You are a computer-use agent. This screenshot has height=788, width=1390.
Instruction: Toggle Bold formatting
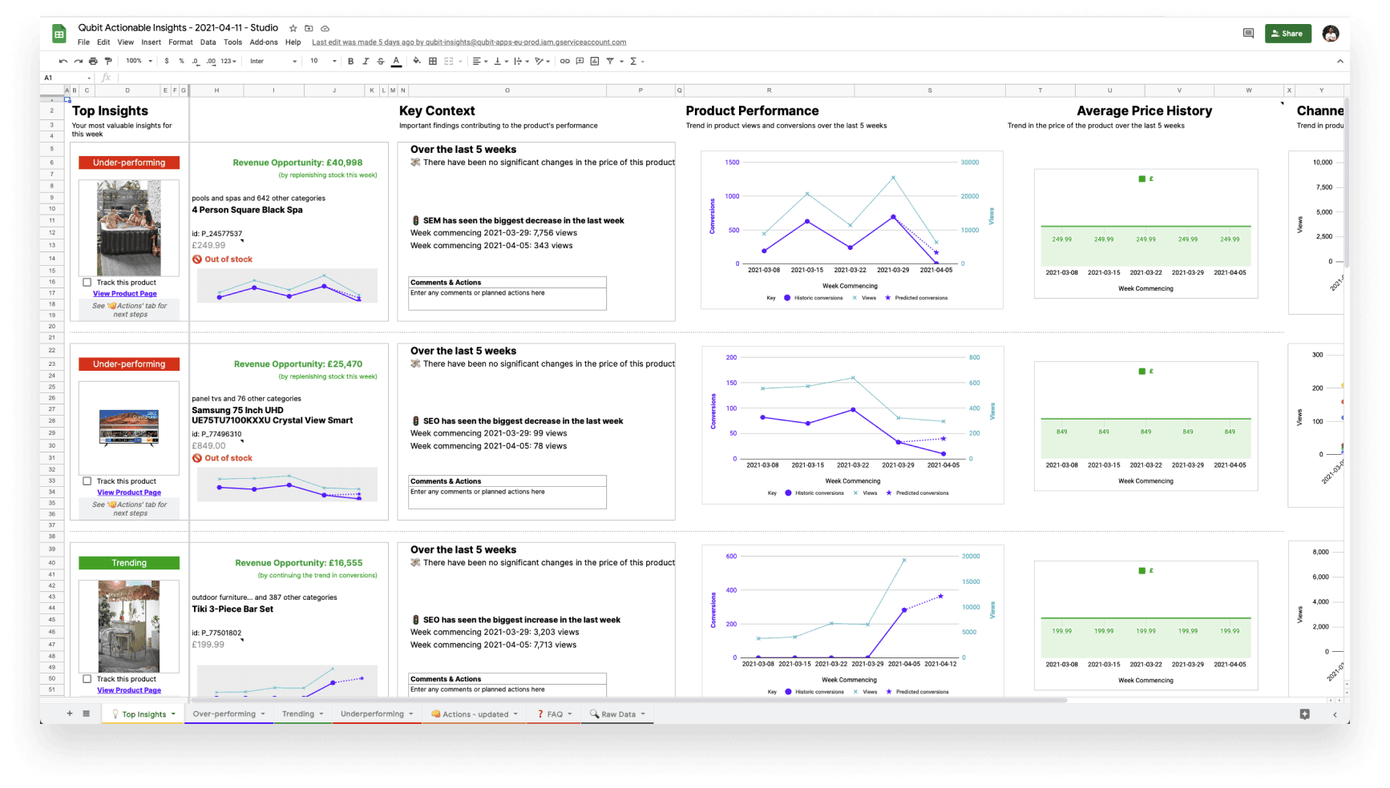tap(350, 61)
